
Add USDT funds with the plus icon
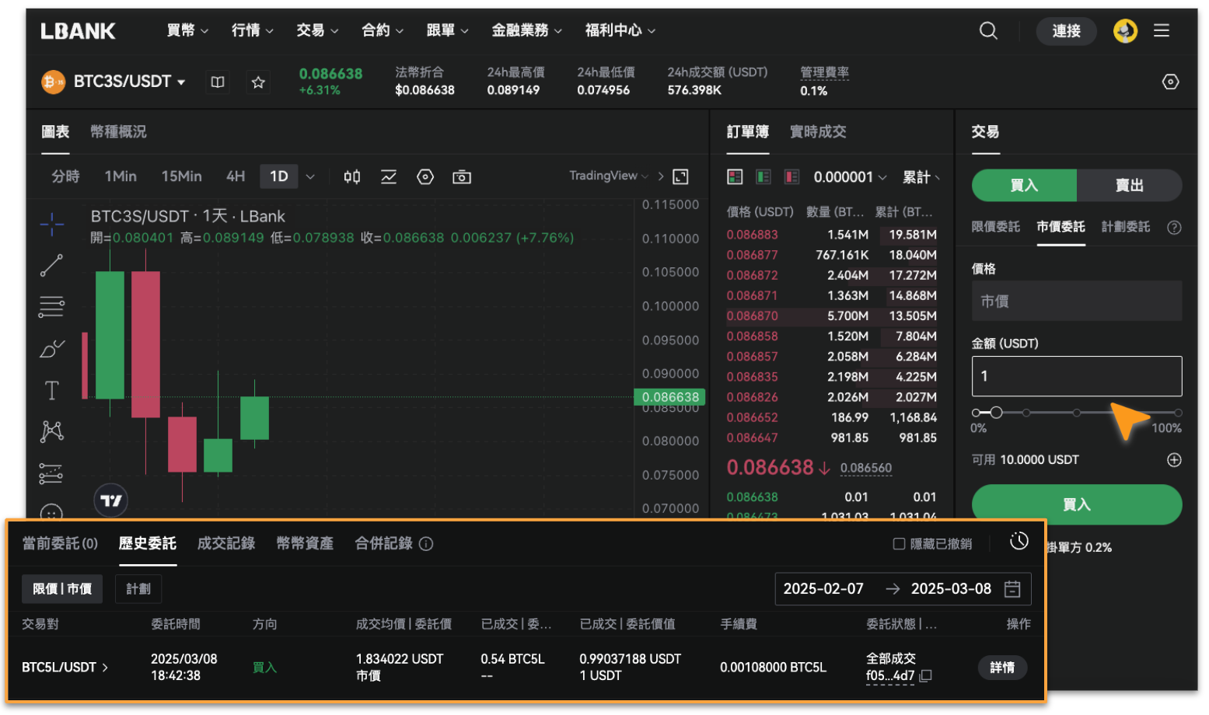(x=1174, y=460)
